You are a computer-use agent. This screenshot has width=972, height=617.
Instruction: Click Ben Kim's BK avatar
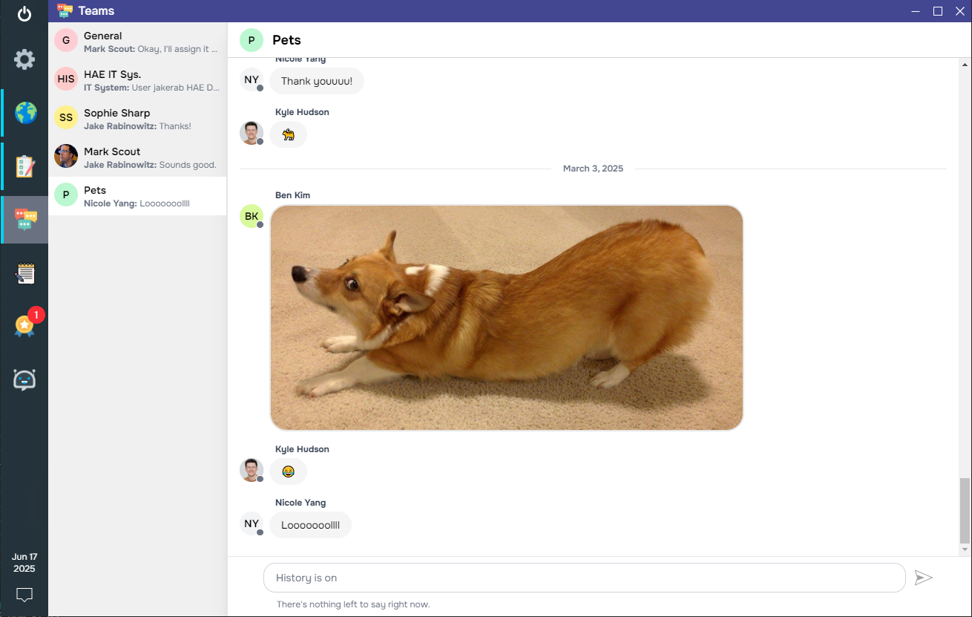pos(252,216)
